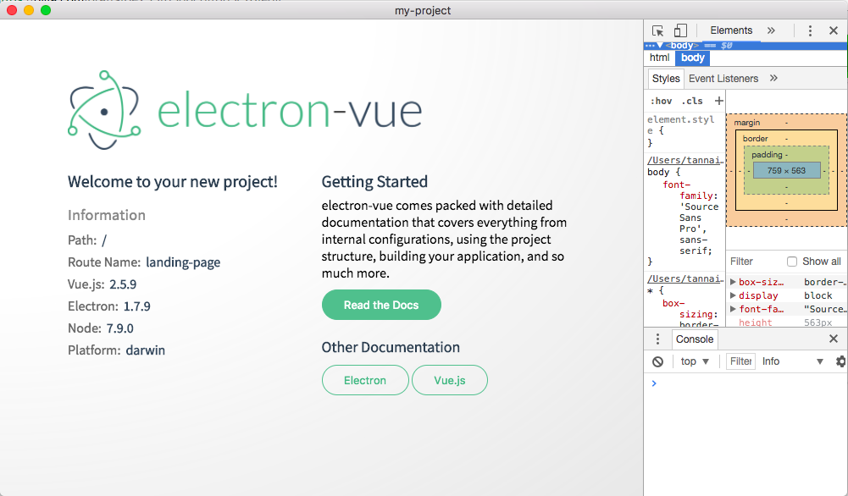848x496 pixels.
Task: Expand the display computed property
Action: pos(733,295)
